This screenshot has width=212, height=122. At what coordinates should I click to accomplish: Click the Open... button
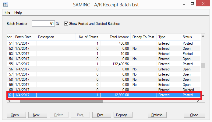[x=16, y=115]
